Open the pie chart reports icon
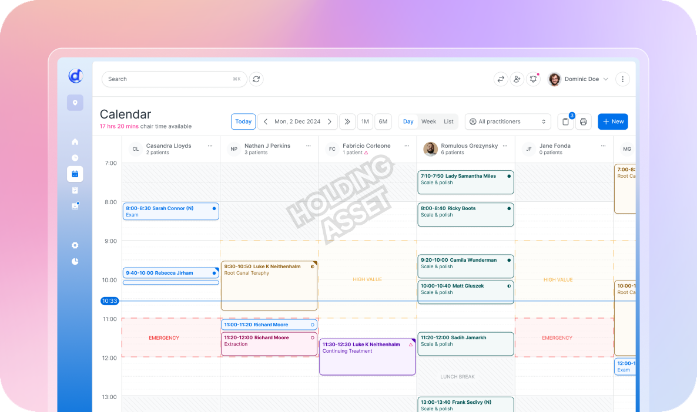The width and height of the screenshot is (697, 412). coord(75,261)
